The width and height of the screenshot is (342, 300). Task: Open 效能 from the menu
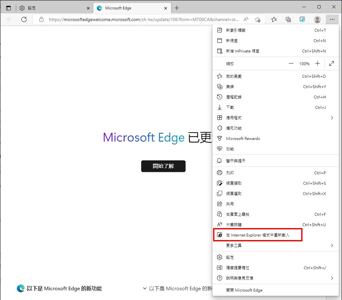(276, 149)
